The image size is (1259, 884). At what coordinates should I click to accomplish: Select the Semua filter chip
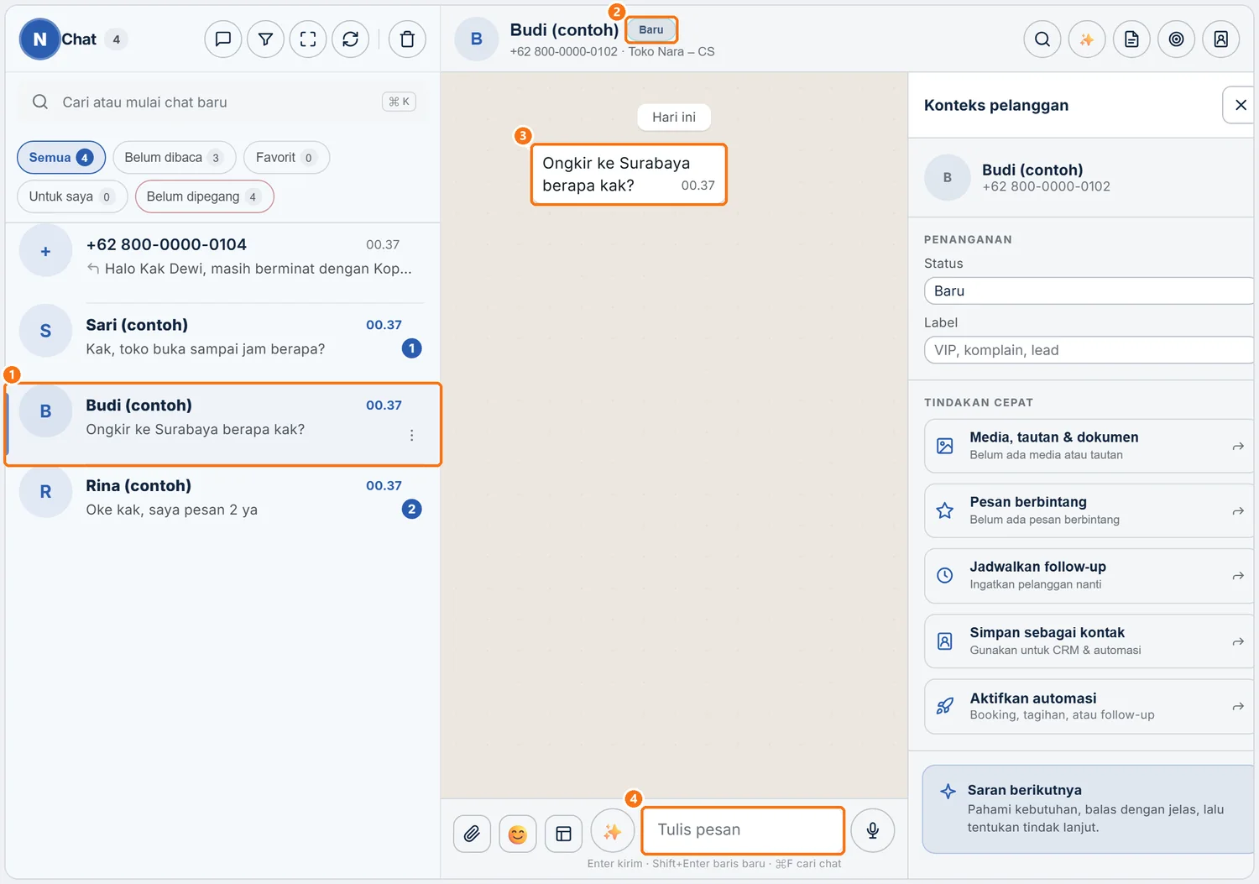tap(61, 157)
